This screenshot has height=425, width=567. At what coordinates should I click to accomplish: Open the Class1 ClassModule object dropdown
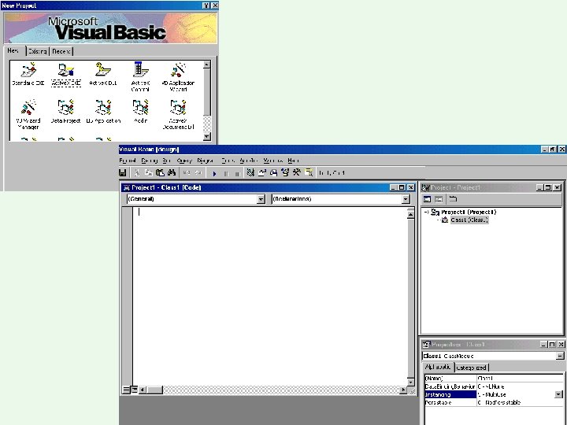pyautogui.click(x=560, y=356)
